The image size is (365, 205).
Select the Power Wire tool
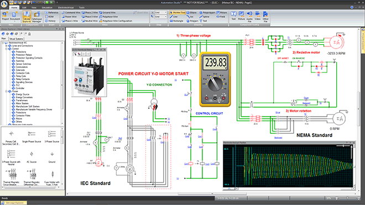(69, 17)
